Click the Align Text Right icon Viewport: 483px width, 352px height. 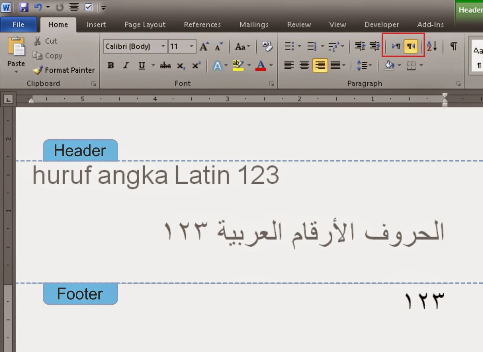pyautogui.click(x=320, y=65)
